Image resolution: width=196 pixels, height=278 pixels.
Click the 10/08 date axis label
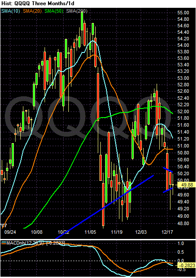37,232
